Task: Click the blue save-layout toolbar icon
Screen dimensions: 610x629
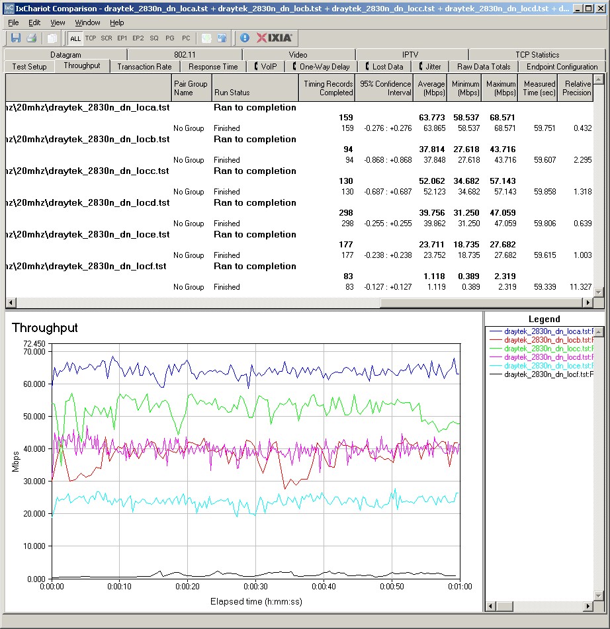Action: tap(222, 38)
